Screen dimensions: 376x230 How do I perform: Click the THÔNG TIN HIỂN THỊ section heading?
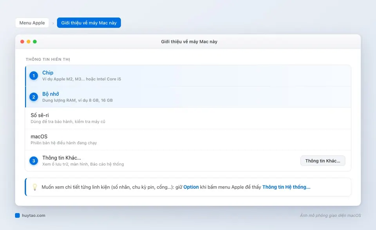(x=48, y=59)
